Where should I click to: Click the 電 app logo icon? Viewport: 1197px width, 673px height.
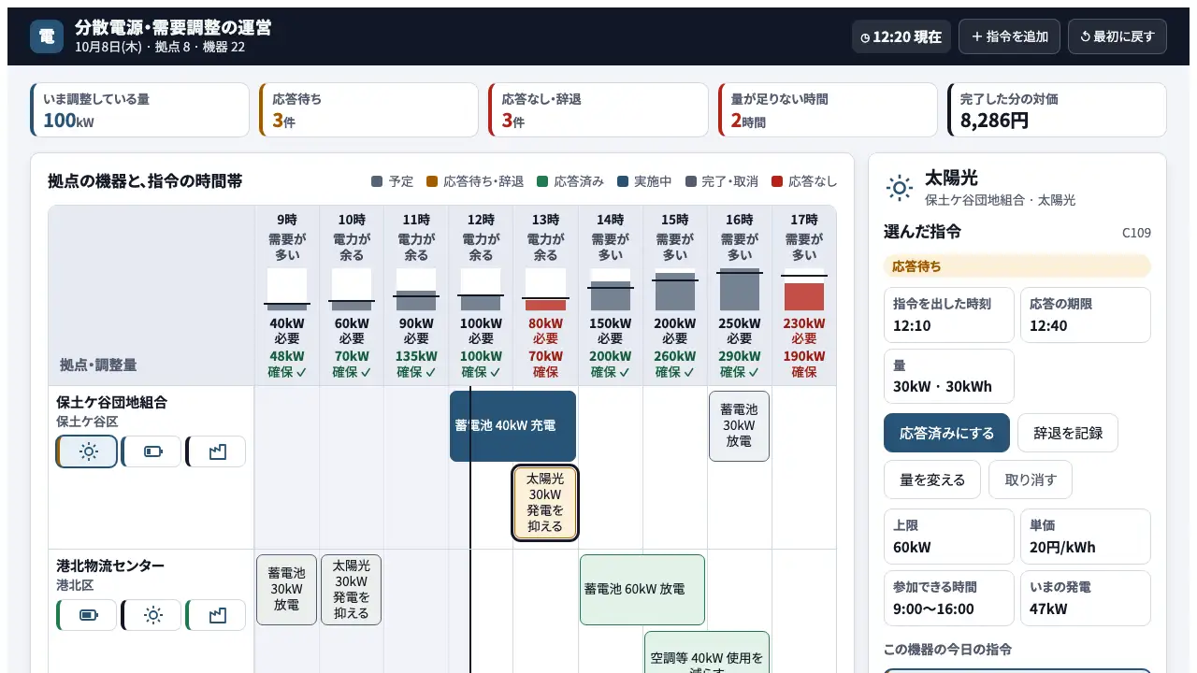click(x=47, y=36)
